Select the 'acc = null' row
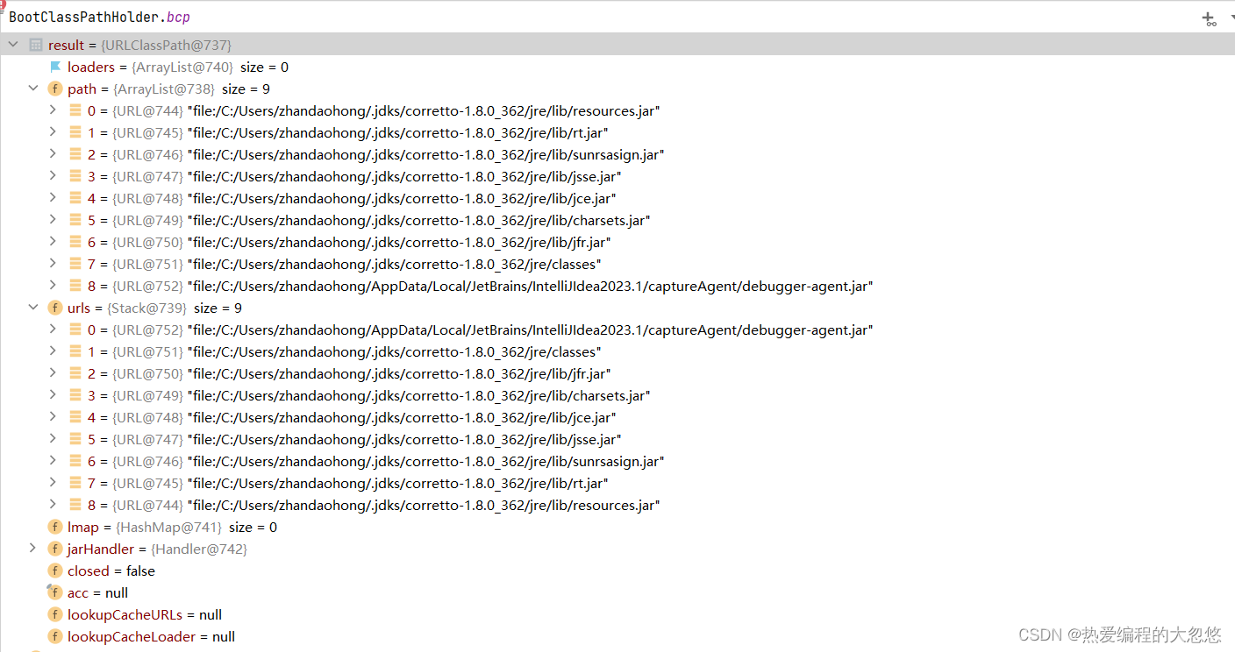The image size is (1235, 652). [x=617, y=592]
